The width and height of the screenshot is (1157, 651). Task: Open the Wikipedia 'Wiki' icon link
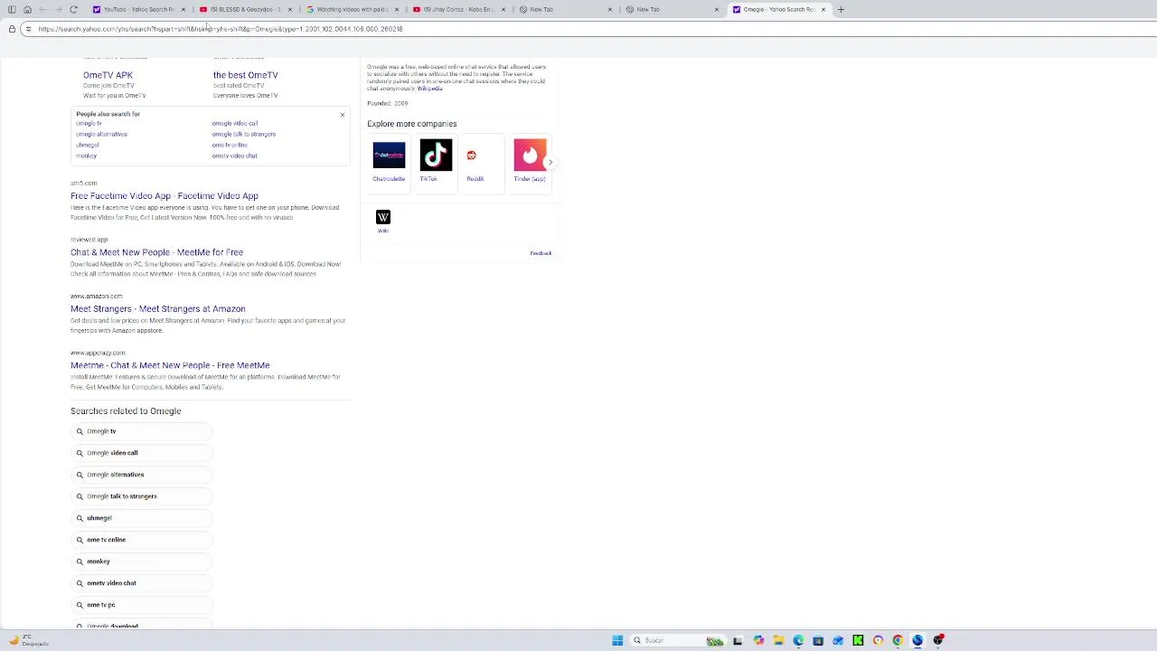383,217
